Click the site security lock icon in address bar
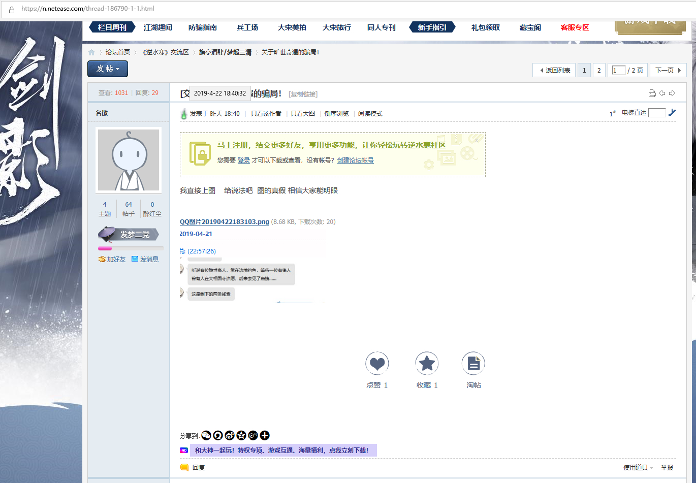Screen dimensions: 696x483 (x=11, y=9)
